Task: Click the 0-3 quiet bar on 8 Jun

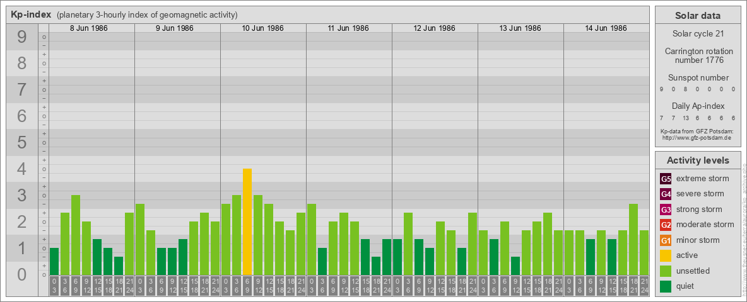Action: (54, 261)
